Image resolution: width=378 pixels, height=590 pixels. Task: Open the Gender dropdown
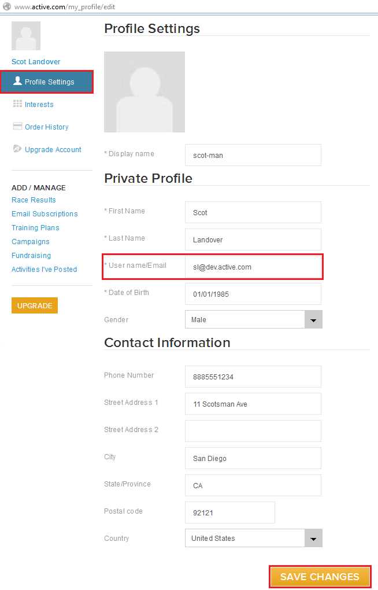coord(313,320)
